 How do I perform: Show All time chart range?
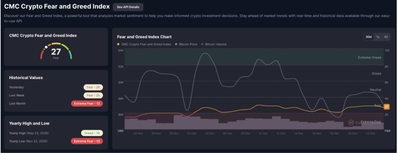[386, 37]
